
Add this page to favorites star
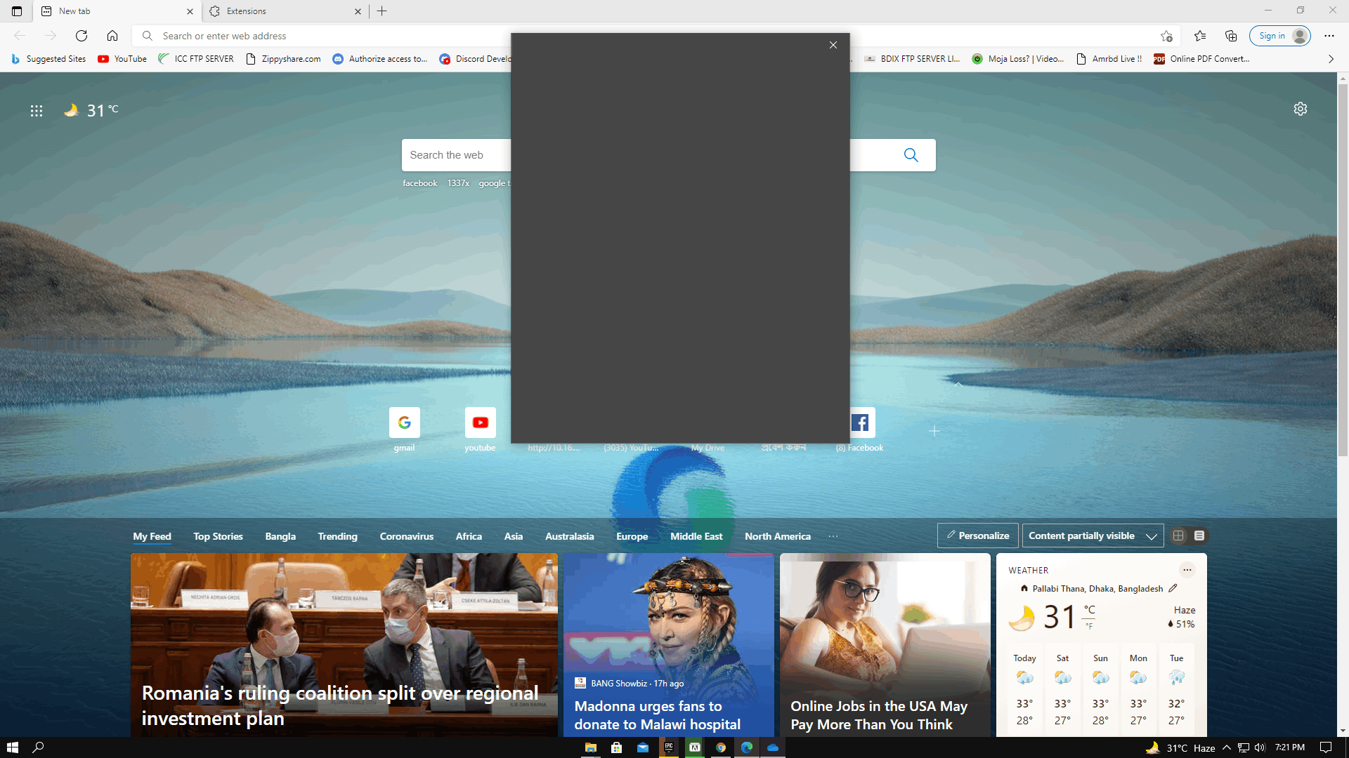[1166, 36]
